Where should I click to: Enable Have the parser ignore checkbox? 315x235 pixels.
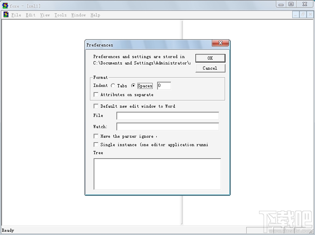coord(96,137)
